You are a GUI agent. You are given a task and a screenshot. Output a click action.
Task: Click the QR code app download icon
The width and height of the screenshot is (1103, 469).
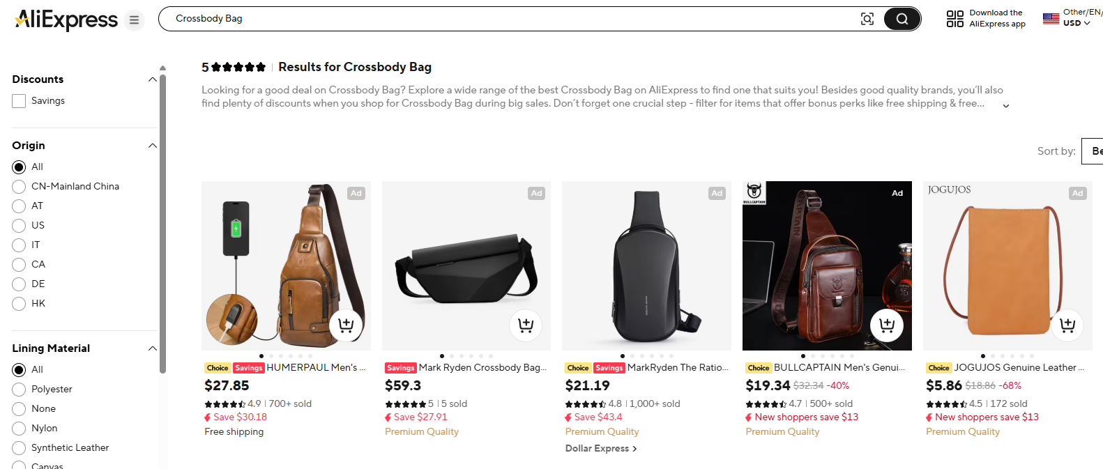pos(954,19)
